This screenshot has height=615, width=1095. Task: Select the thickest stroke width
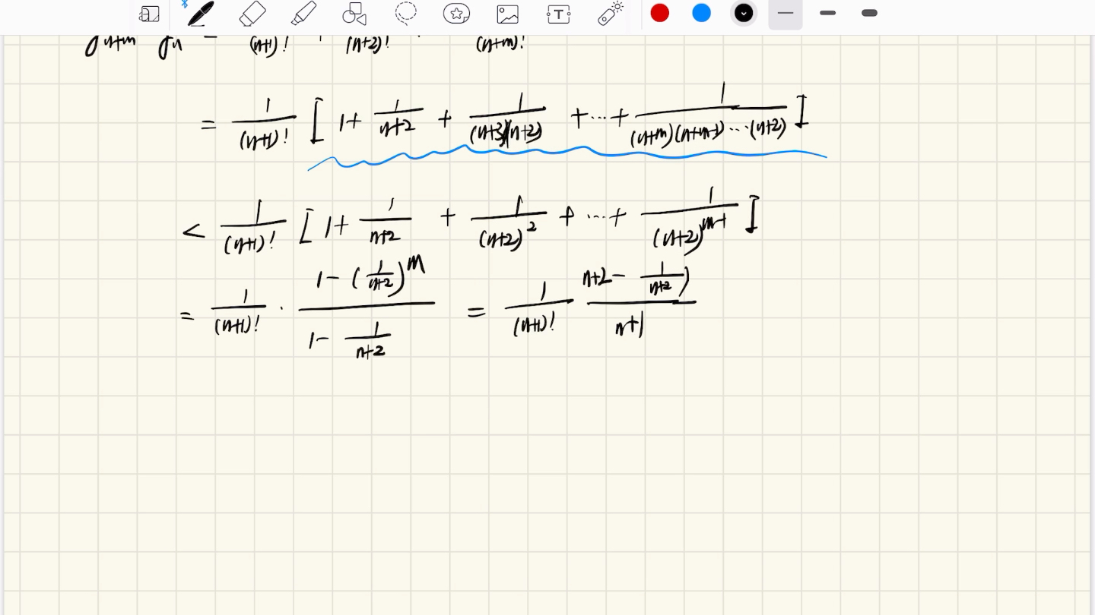click(x=870, y=13)
